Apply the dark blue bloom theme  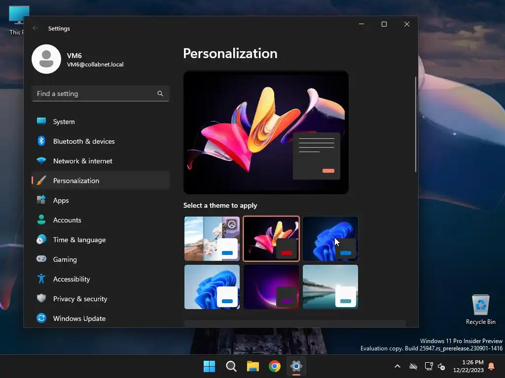pyautogui.click(x=330, y=239)
